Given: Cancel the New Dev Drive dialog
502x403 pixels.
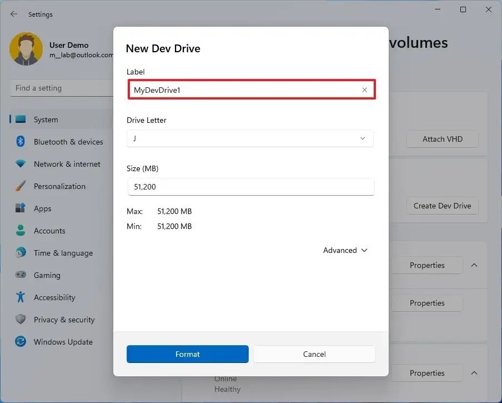Looking at the screenshot, I should 314,354.
